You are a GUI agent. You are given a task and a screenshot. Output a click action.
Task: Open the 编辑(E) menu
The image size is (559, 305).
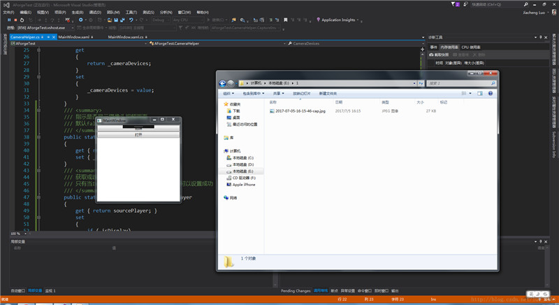click(26, 12)
